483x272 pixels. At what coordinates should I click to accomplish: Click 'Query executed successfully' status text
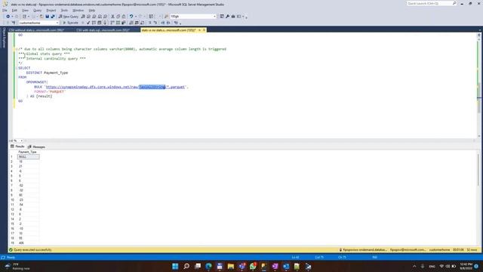32,250
